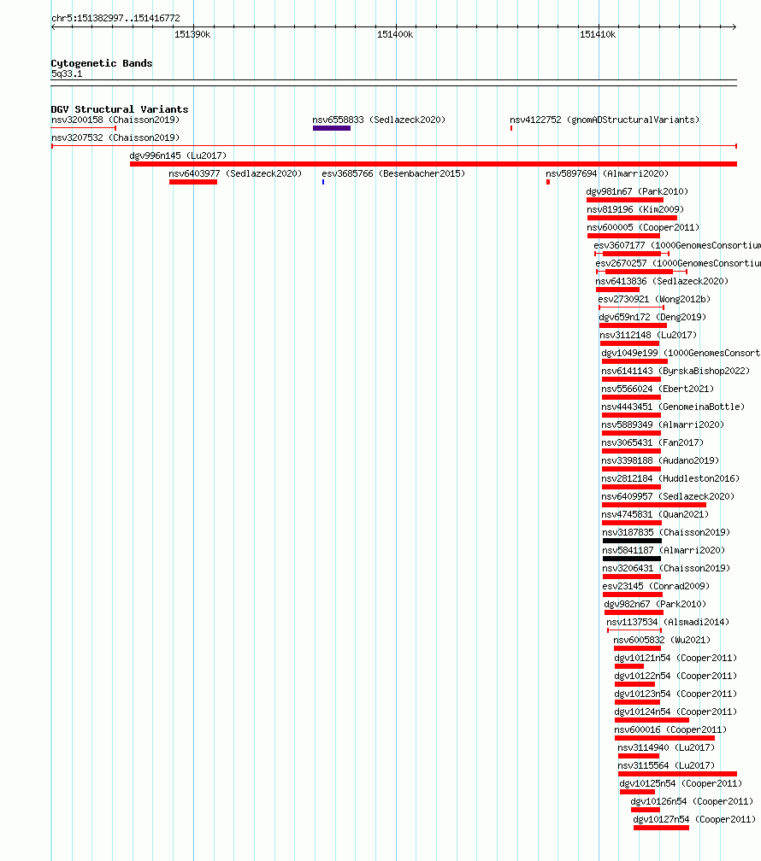This screenshot has width=761, height=861.
Task: Select nsv819196 (Kim2009) label
Action: pos(635,210)
